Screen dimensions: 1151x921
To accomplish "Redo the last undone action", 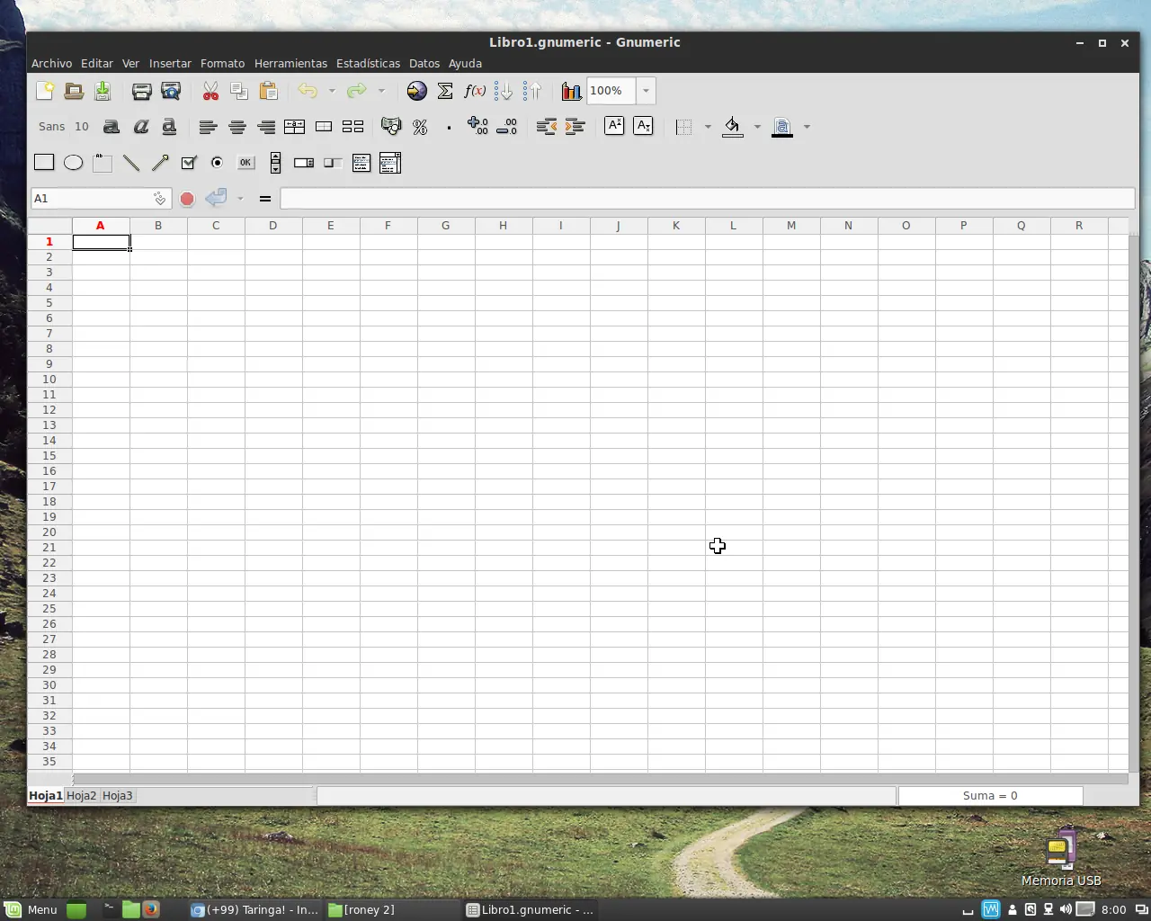I will pos(357,91).
